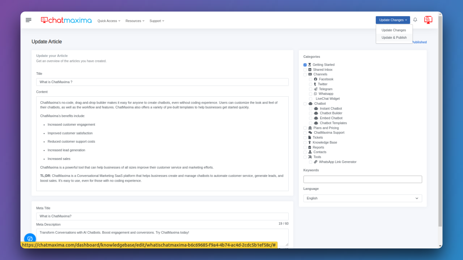Image resolution: width=463 pixels, height=260 pixels.
Task: Click the TL;DR bold text
Action: tap(46, 176)
